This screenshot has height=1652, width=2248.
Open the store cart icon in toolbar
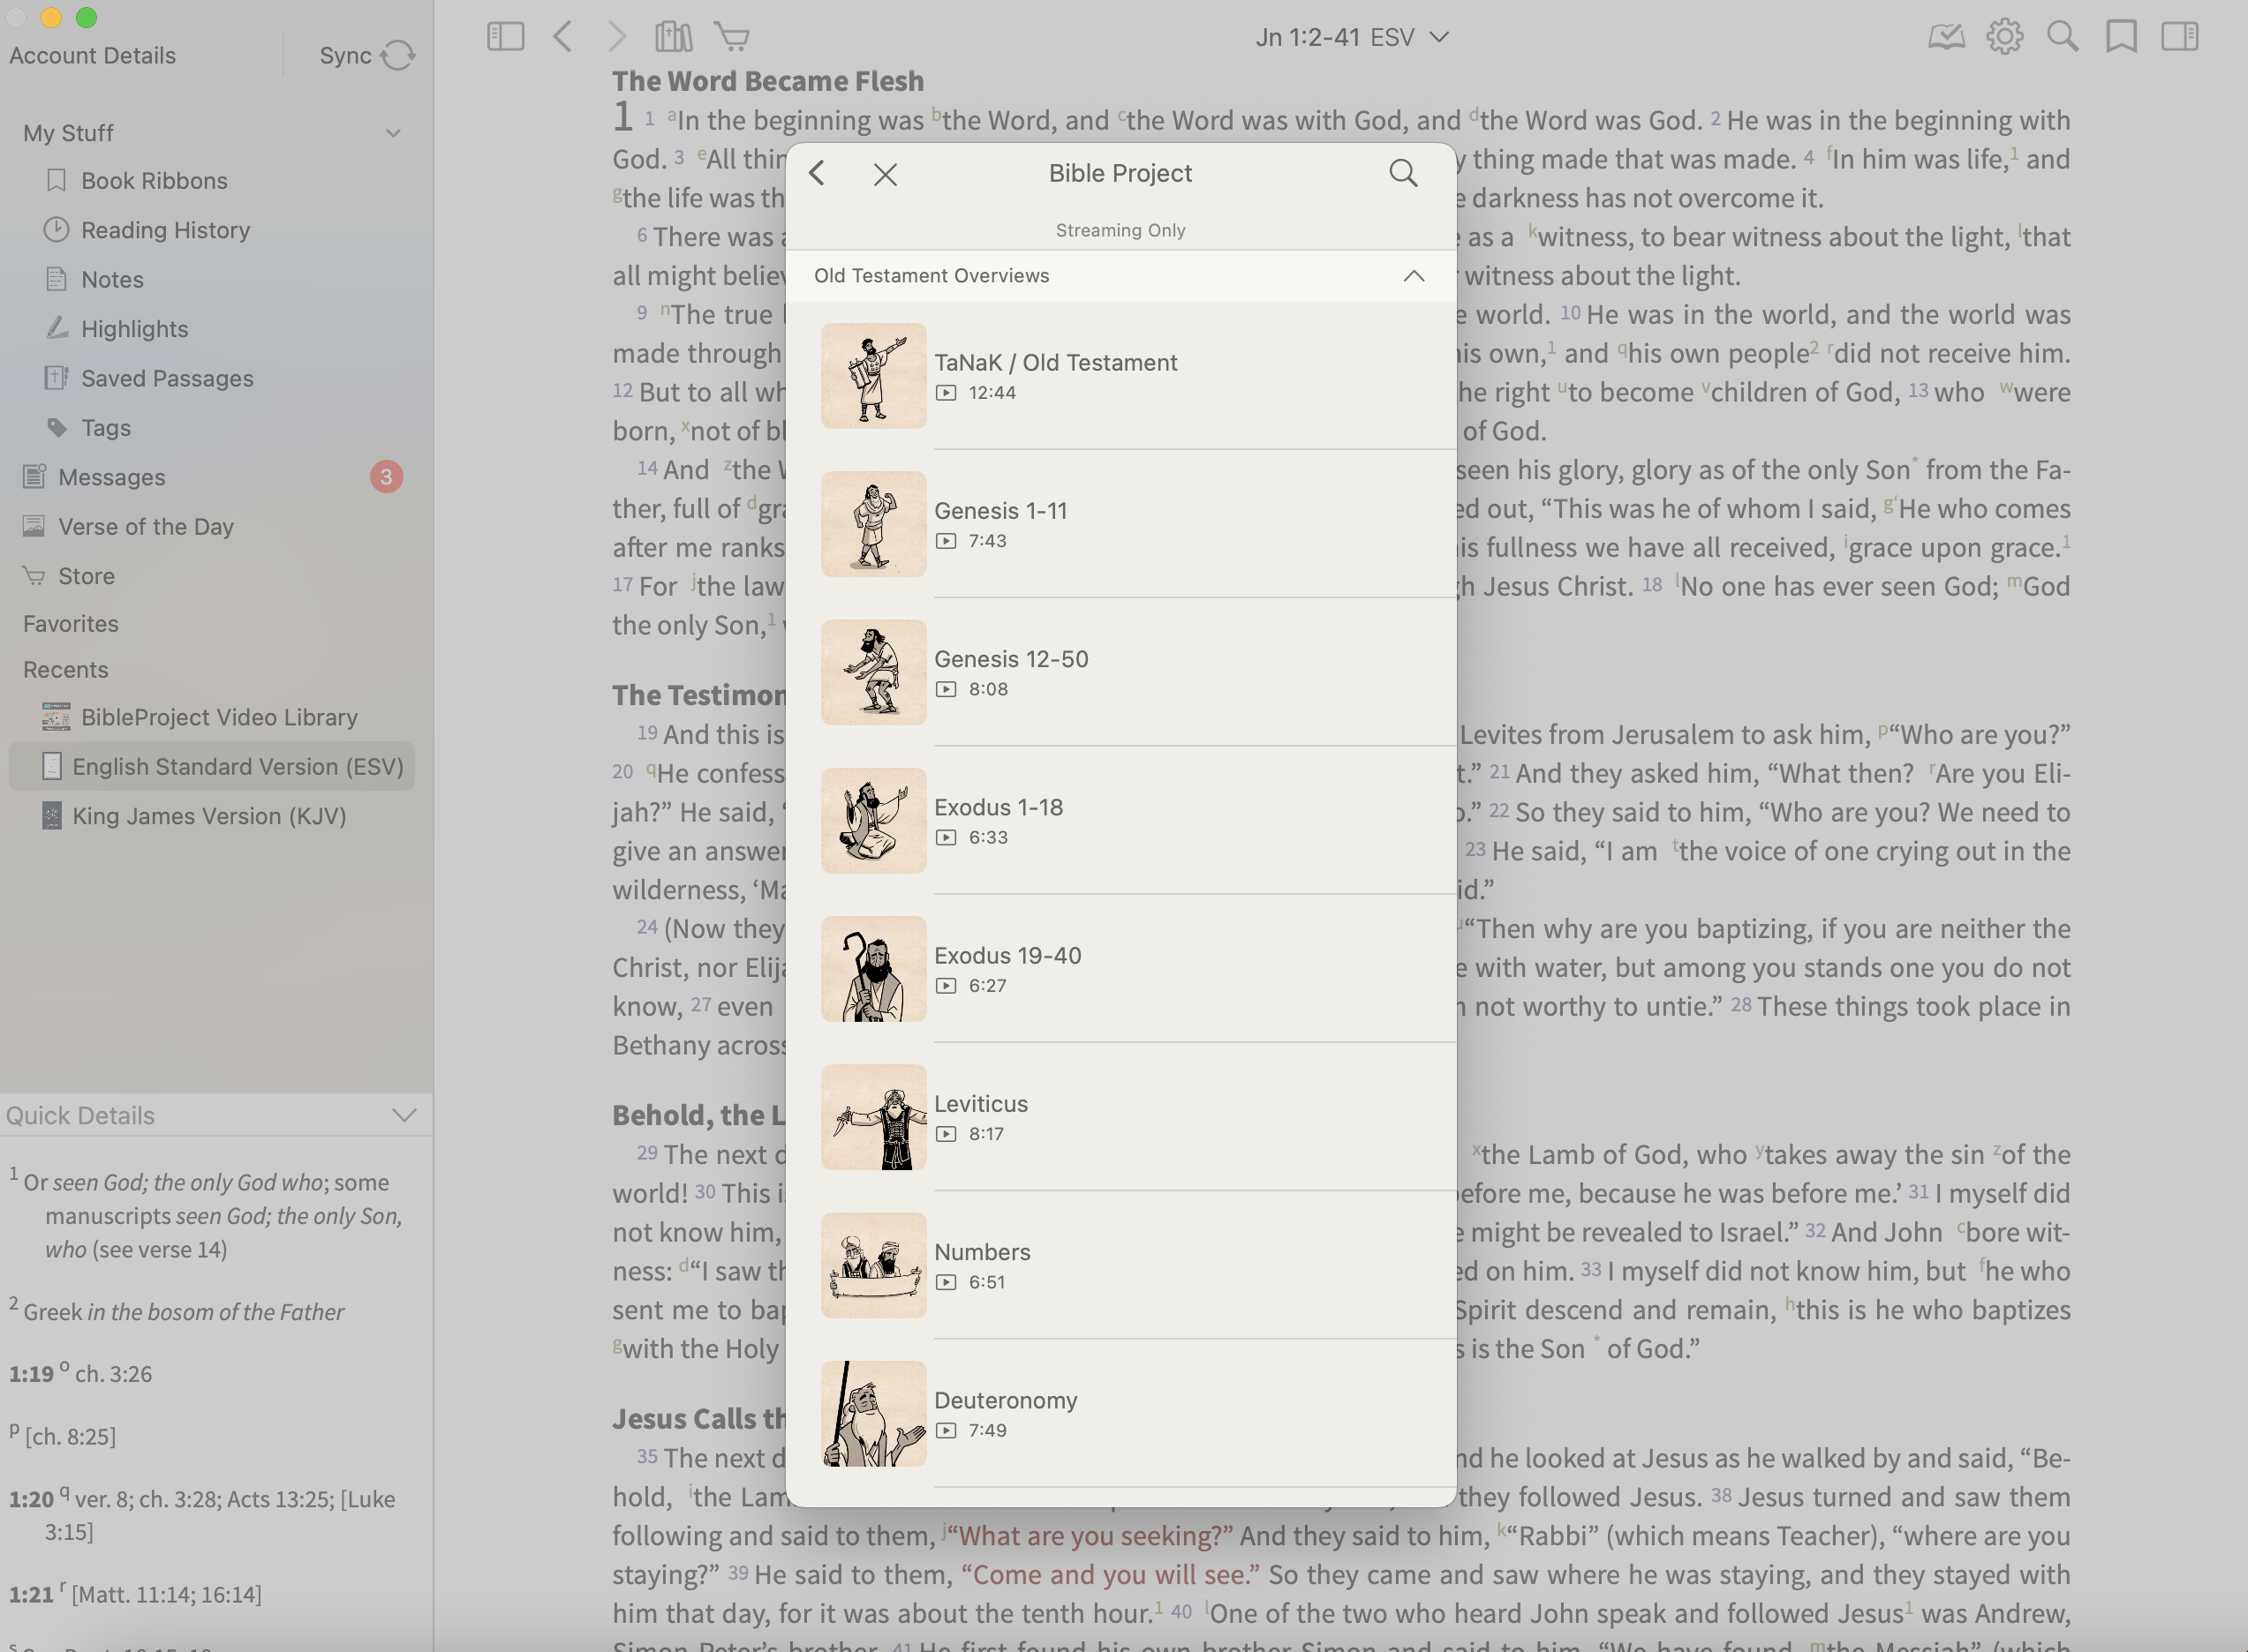(732, 37)
